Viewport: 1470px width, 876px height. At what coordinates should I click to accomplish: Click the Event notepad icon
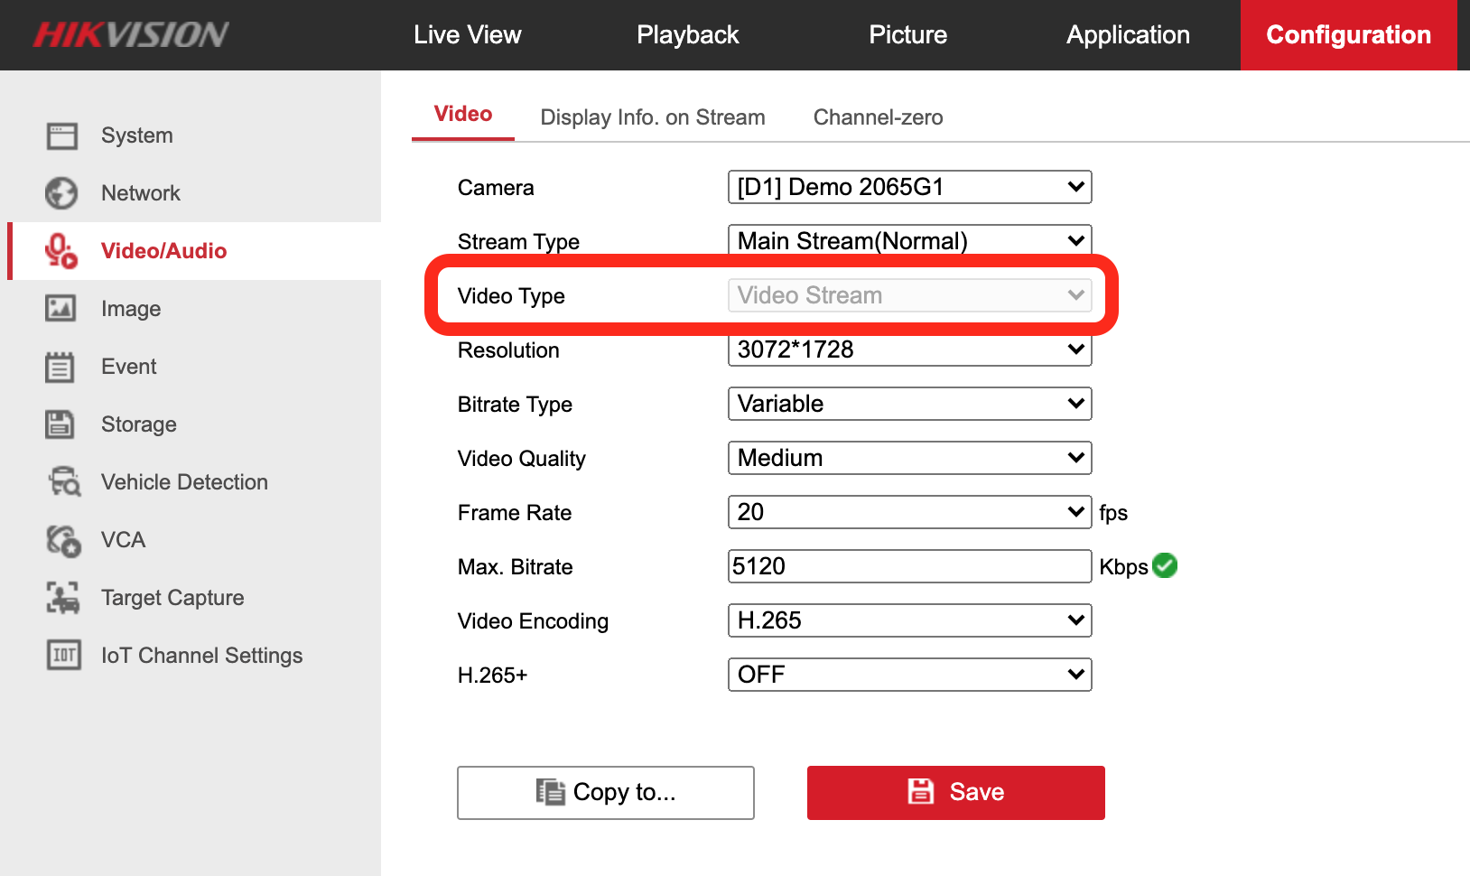(61, 367)
